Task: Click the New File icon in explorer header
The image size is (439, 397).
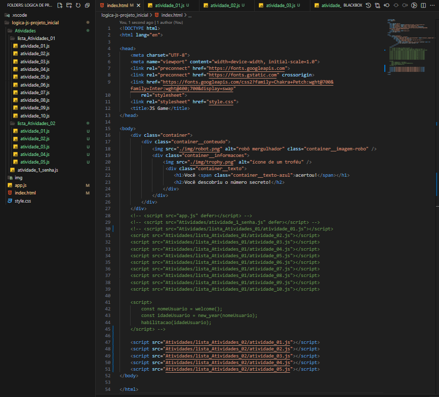Action: coord(60,5)
